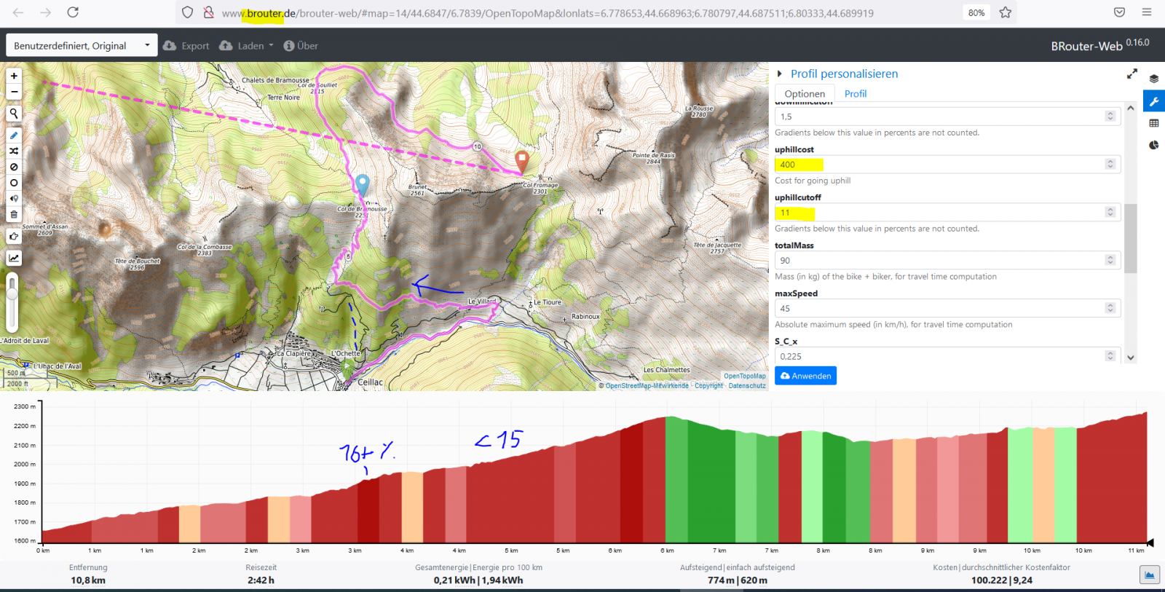Click the blue start marker

point(363,185)
